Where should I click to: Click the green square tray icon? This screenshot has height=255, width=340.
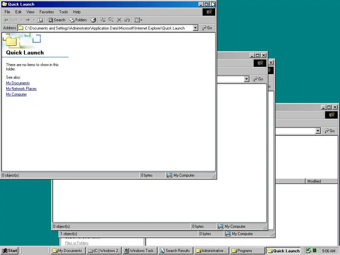(315, 251)
